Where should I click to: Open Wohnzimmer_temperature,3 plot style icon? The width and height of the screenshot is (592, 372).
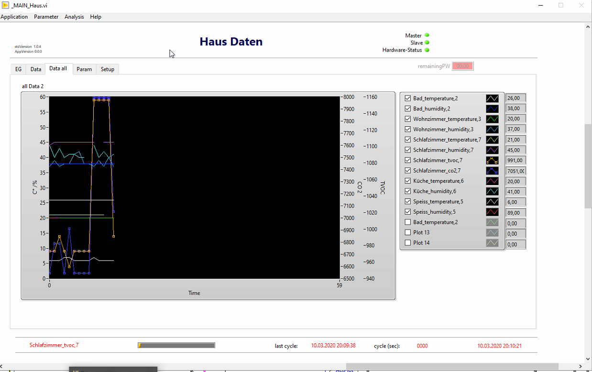pos(492,119)
